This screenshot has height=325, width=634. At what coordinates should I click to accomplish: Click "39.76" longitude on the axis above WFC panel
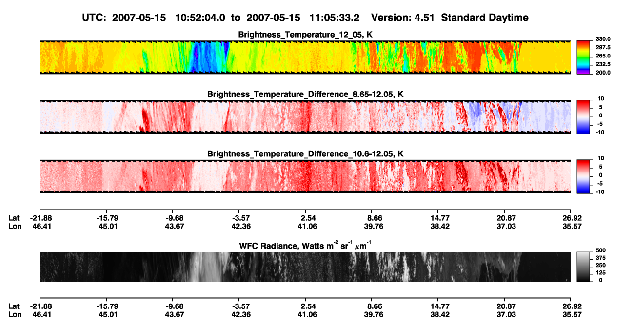coord(373,226)
